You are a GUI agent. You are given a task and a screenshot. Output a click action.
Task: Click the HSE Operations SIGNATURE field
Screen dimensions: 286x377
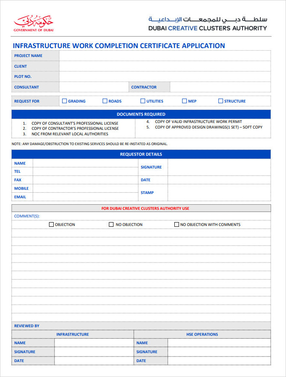[x=219, y=352]
